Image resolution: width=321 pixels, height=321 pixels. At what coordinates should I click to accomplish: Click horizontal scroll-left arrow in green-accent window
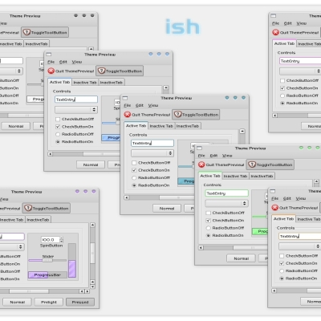point(201,248)
